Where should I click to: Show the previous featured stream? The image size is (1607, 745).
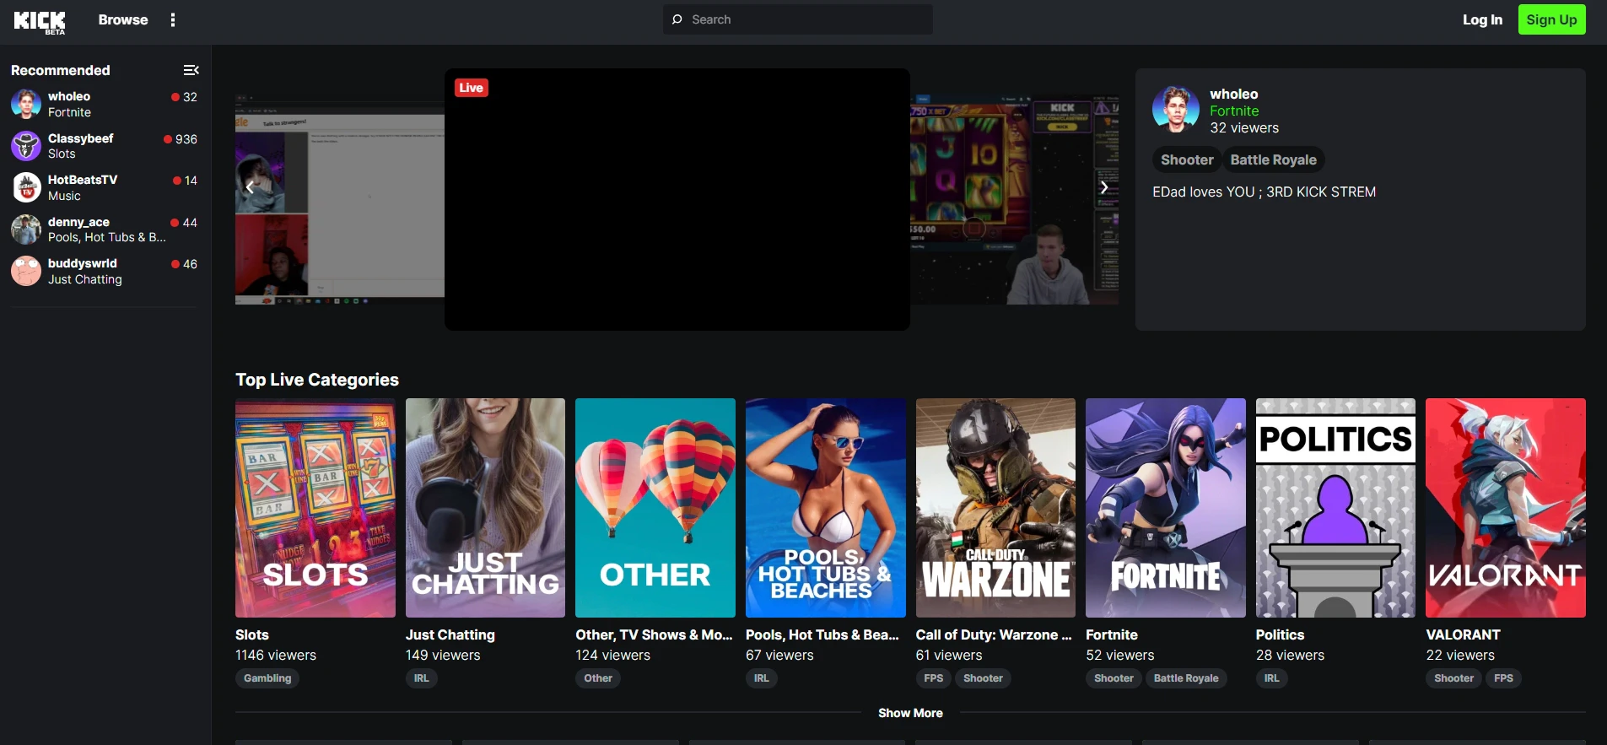tap(250, 187)
